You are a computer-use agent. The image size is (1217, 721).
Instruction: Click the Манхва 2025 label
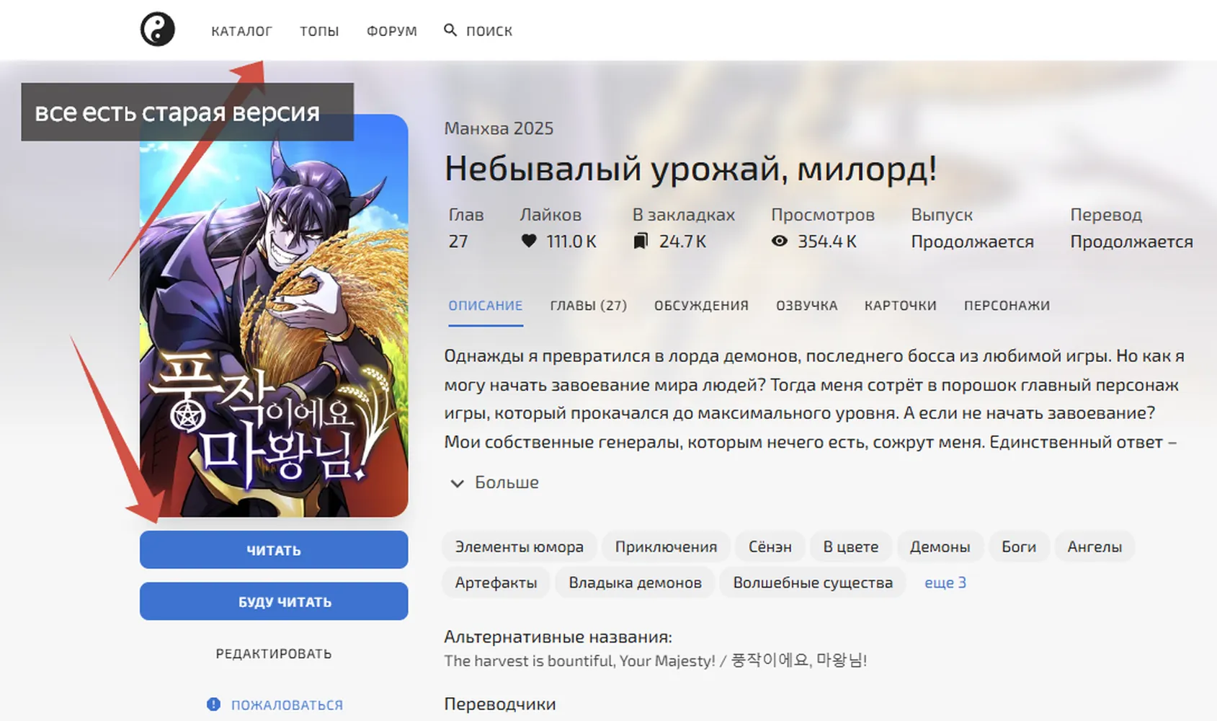point(499,128)
